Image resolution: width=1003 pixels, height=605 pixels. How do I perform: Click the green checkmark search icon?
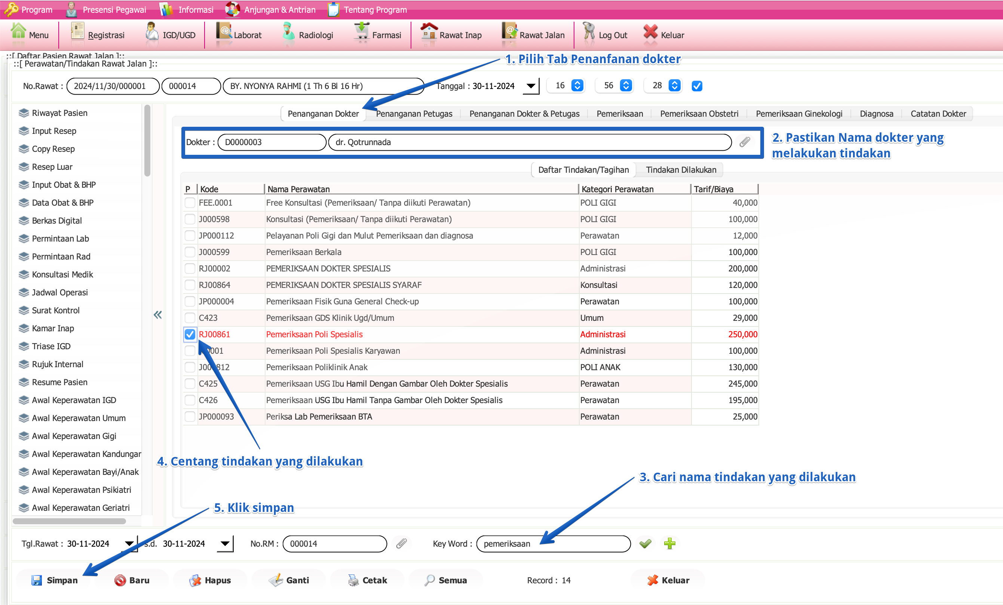[645, 544]
